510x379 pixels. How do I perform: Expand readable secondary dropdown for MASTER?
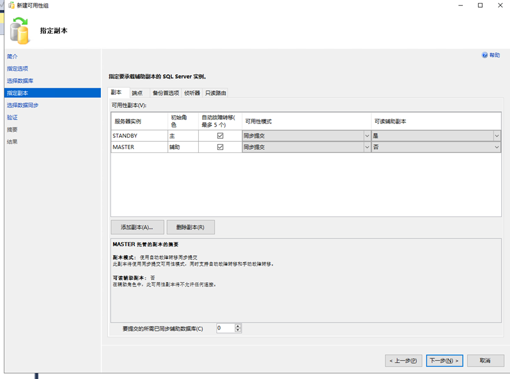(x=496, y=147)
